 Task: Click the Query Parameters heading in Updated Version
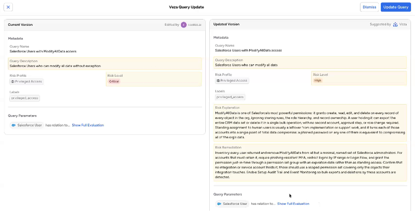pyautogui.click(x=228, y=194)
